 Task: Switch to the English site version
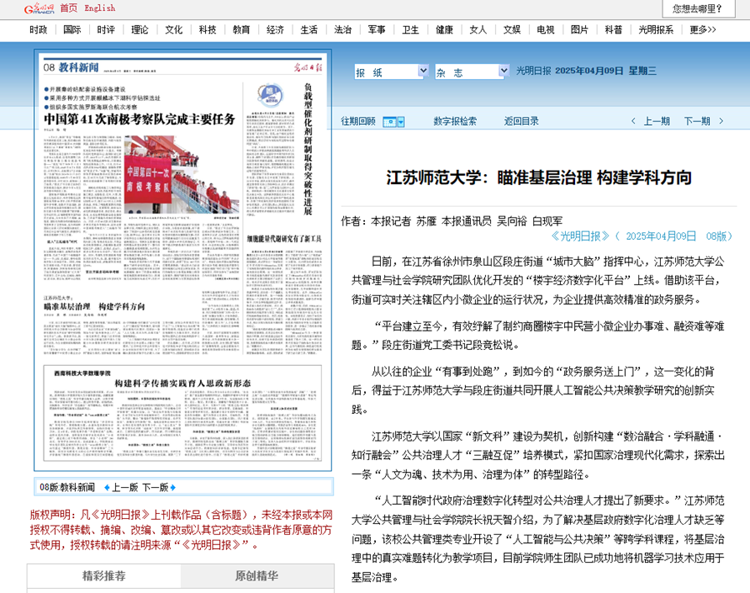(x=100, y=8)
